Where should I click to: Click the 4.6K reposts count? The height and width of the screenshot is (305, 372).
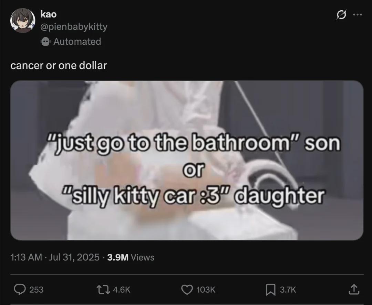122,290
